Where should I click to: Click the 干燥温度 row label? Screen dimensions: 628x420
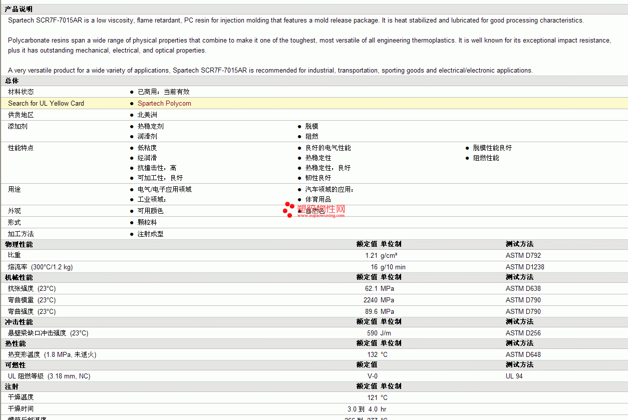click(21, 397)
